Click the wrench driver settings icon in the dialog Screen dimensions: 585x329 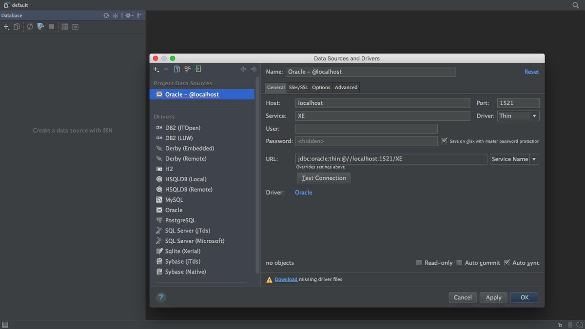(x=188, y=69)
